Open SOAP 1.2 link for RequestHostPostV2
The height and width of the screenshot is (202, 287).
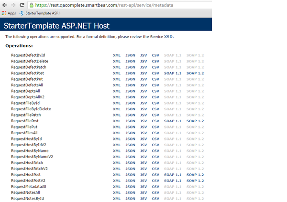(x=195, y=181)
